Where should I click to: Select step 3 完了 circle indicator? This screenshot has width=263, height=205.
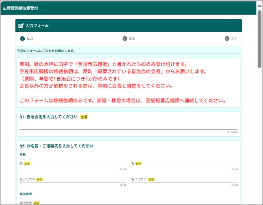coord(227,39)
